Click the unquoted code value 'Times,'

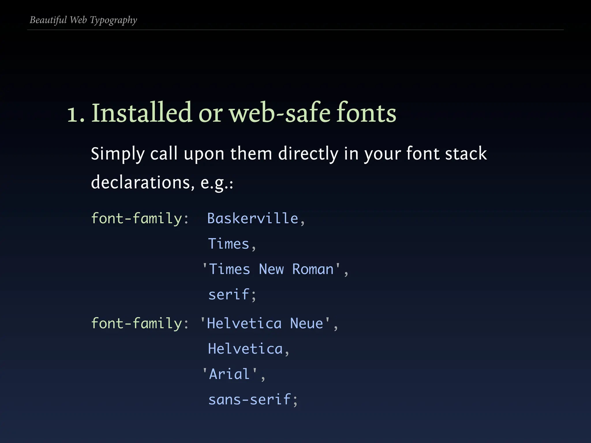click(232, 244)
